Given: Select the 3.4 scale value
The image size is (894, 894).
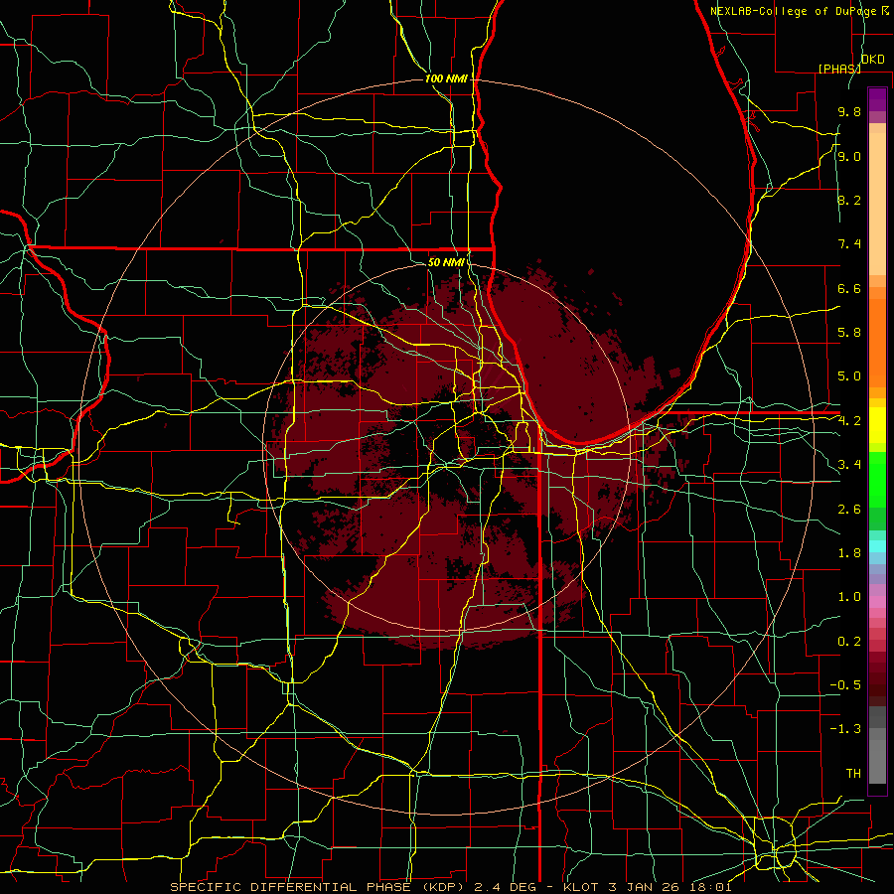Looking at the screenshot, I should (849, 465).
